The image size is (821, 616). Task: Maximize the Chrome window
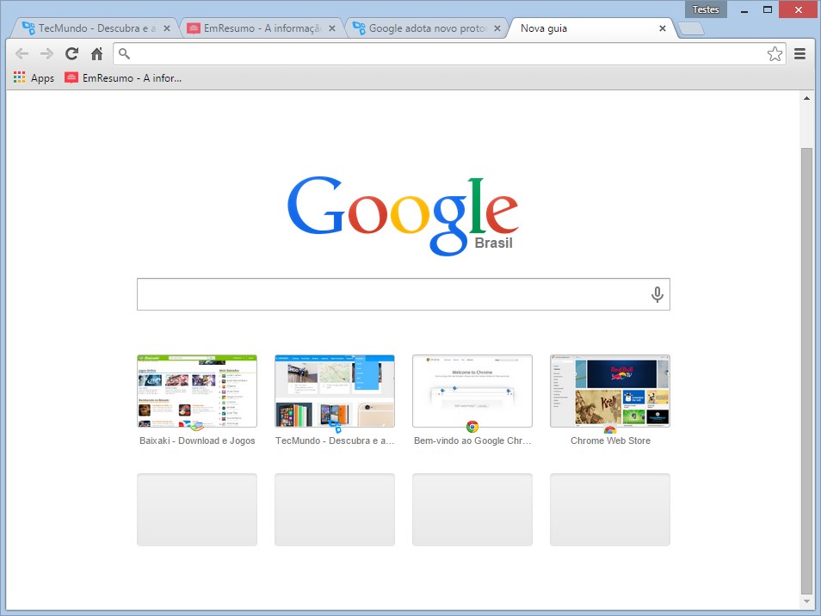pyautogui.click(x=768, y=9)
